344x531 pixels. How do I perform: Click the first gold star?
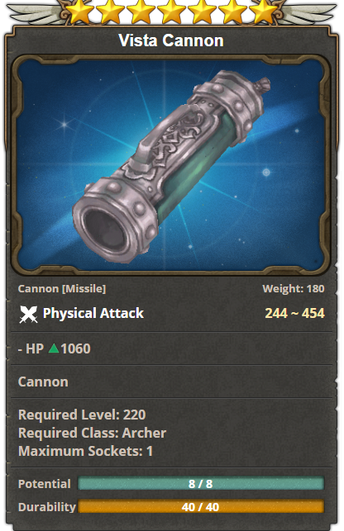[x=79, y=11]
